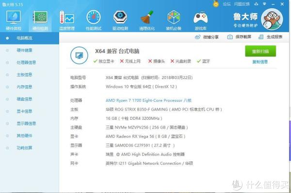Click the AMD Radeon RX Vega 56 value
Screen dimensions: 291x193
145,136
